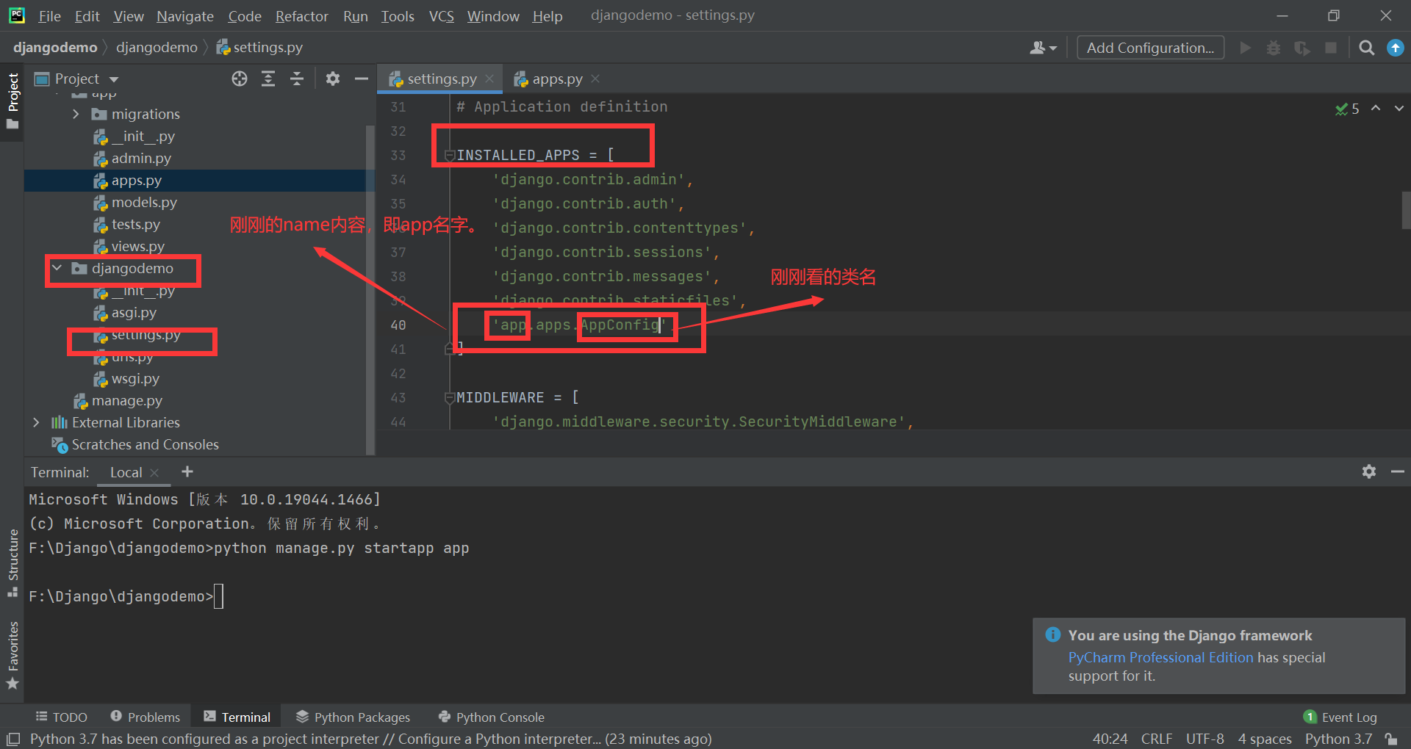
Task: Open the Project side tool button
Action: (12, 101)
